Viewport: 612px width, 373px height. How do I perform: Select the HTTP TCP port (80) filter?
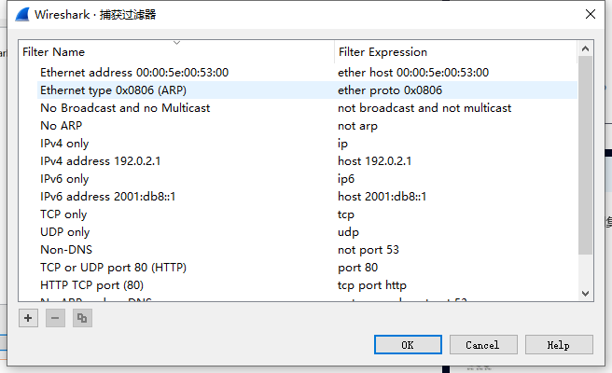click(91, 285)
